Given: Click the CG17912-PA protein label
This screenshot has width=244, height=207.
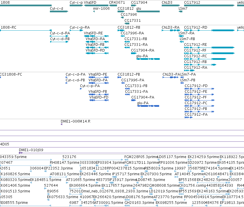Looking at the screenshot, I should 196,115.
